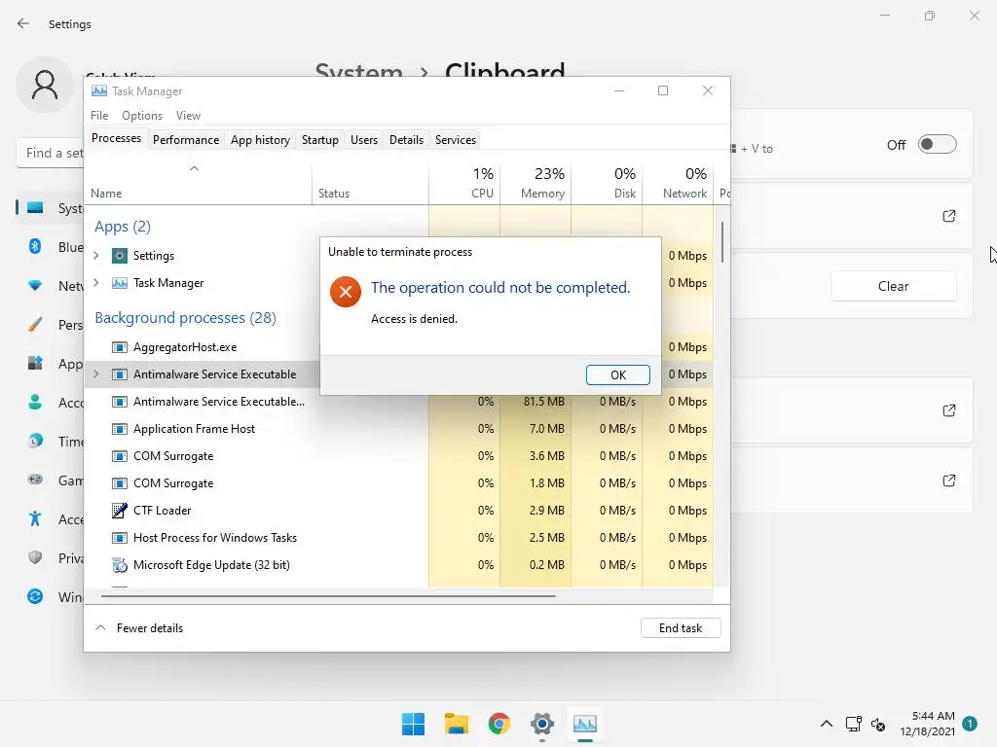The width and height of the screenshot is (997, 747).
Task: Switch to the Startup tab
Action: (319, 140)
